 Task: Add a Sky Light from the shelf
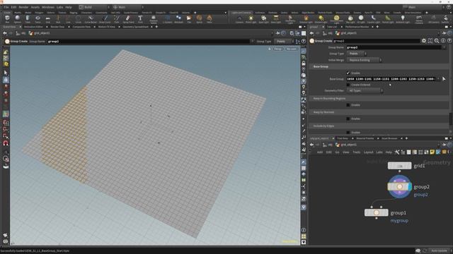(350, 19)
